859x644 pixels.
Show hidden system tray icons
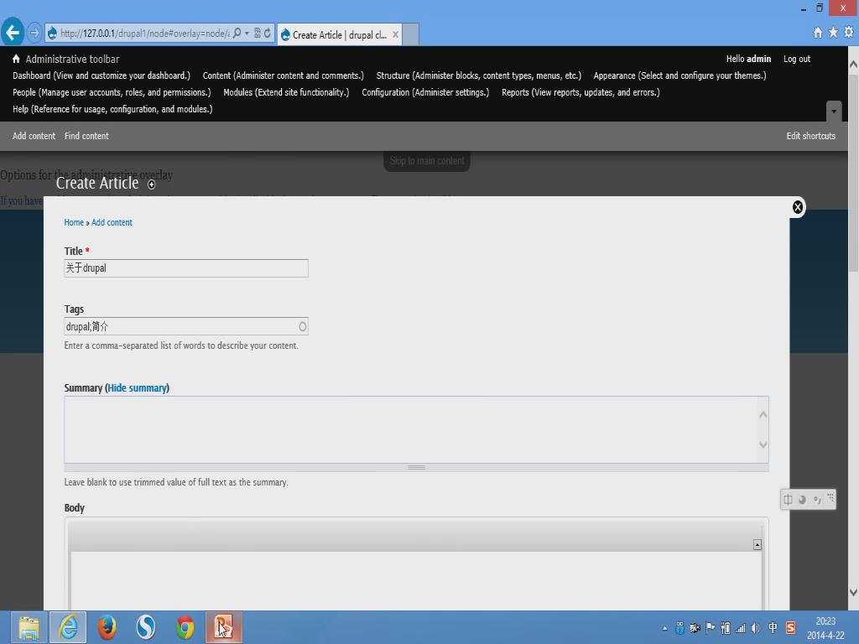click(664, 628)
